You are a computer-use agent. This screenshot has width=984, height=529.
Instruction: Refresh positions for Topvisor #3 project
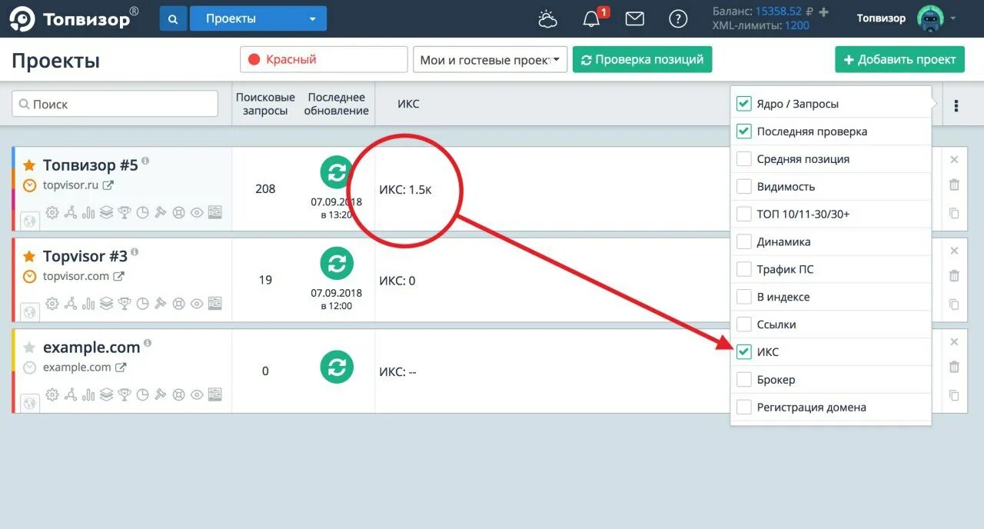337,264
